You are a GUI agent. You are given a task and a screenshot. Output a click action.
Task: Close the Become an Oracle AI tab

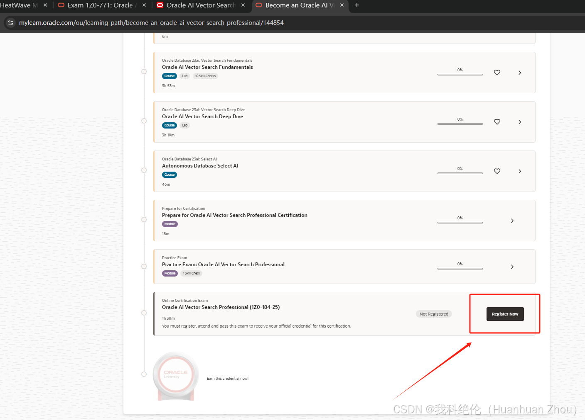coord(342,5)
